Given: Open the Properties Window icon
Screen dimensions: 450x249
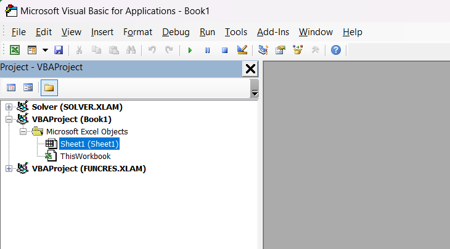Looking at the screenshot, I should point(280,50).
